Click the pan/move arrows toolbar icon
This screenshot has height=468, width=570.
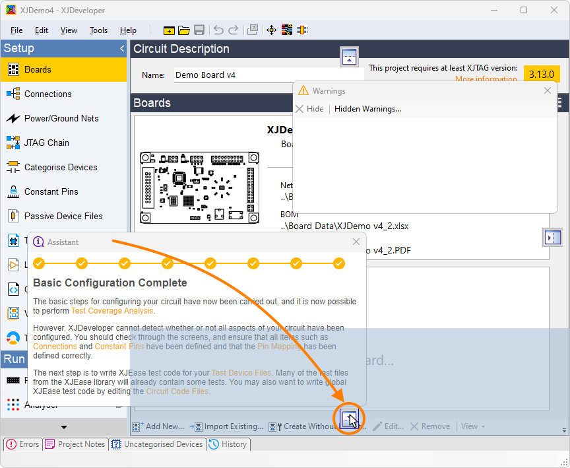271,30
